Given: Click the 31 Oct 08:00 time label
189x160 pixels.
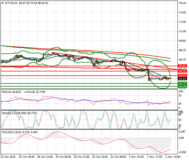Looking at the screenshot, I should pos(118,157).
